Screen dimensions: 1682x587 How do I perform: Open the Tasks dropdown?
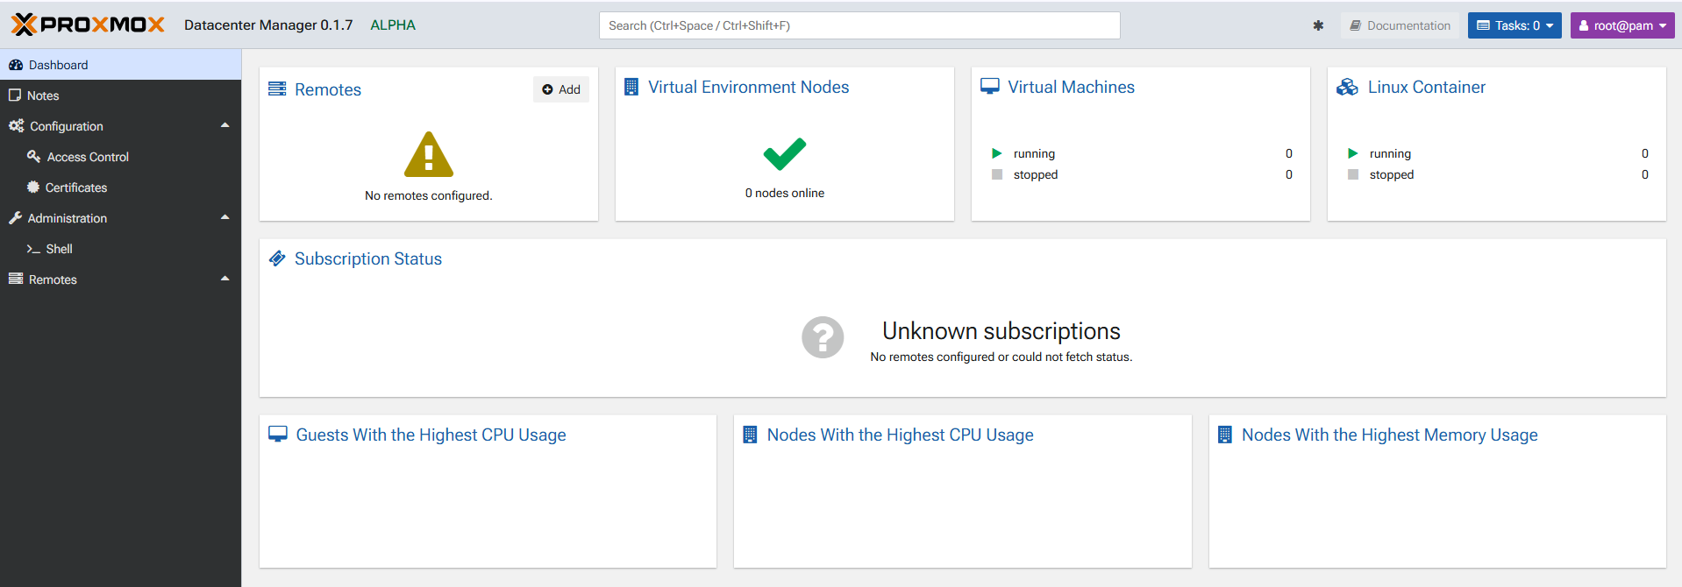(1515, 25)
